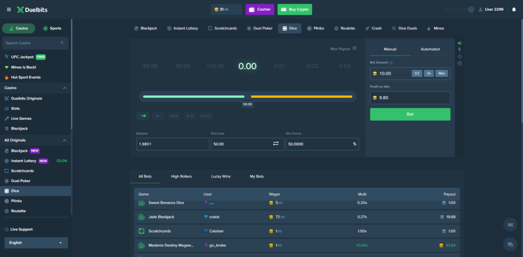Viewport: 523px width, 257px height.
Task: Go to Crash in top game bar
Action: [373, 29]
